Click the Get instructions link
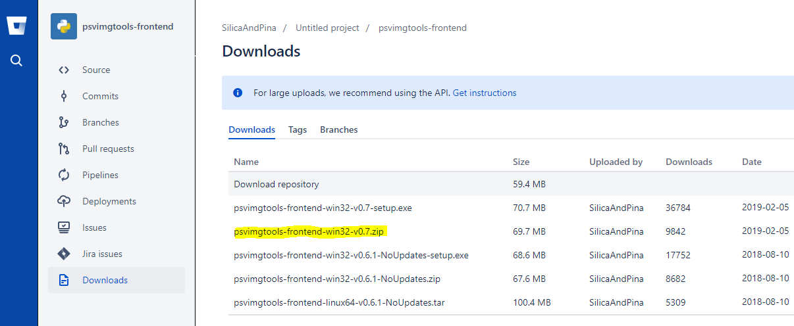This screenshot has height=326, width=794. [485, 93]
